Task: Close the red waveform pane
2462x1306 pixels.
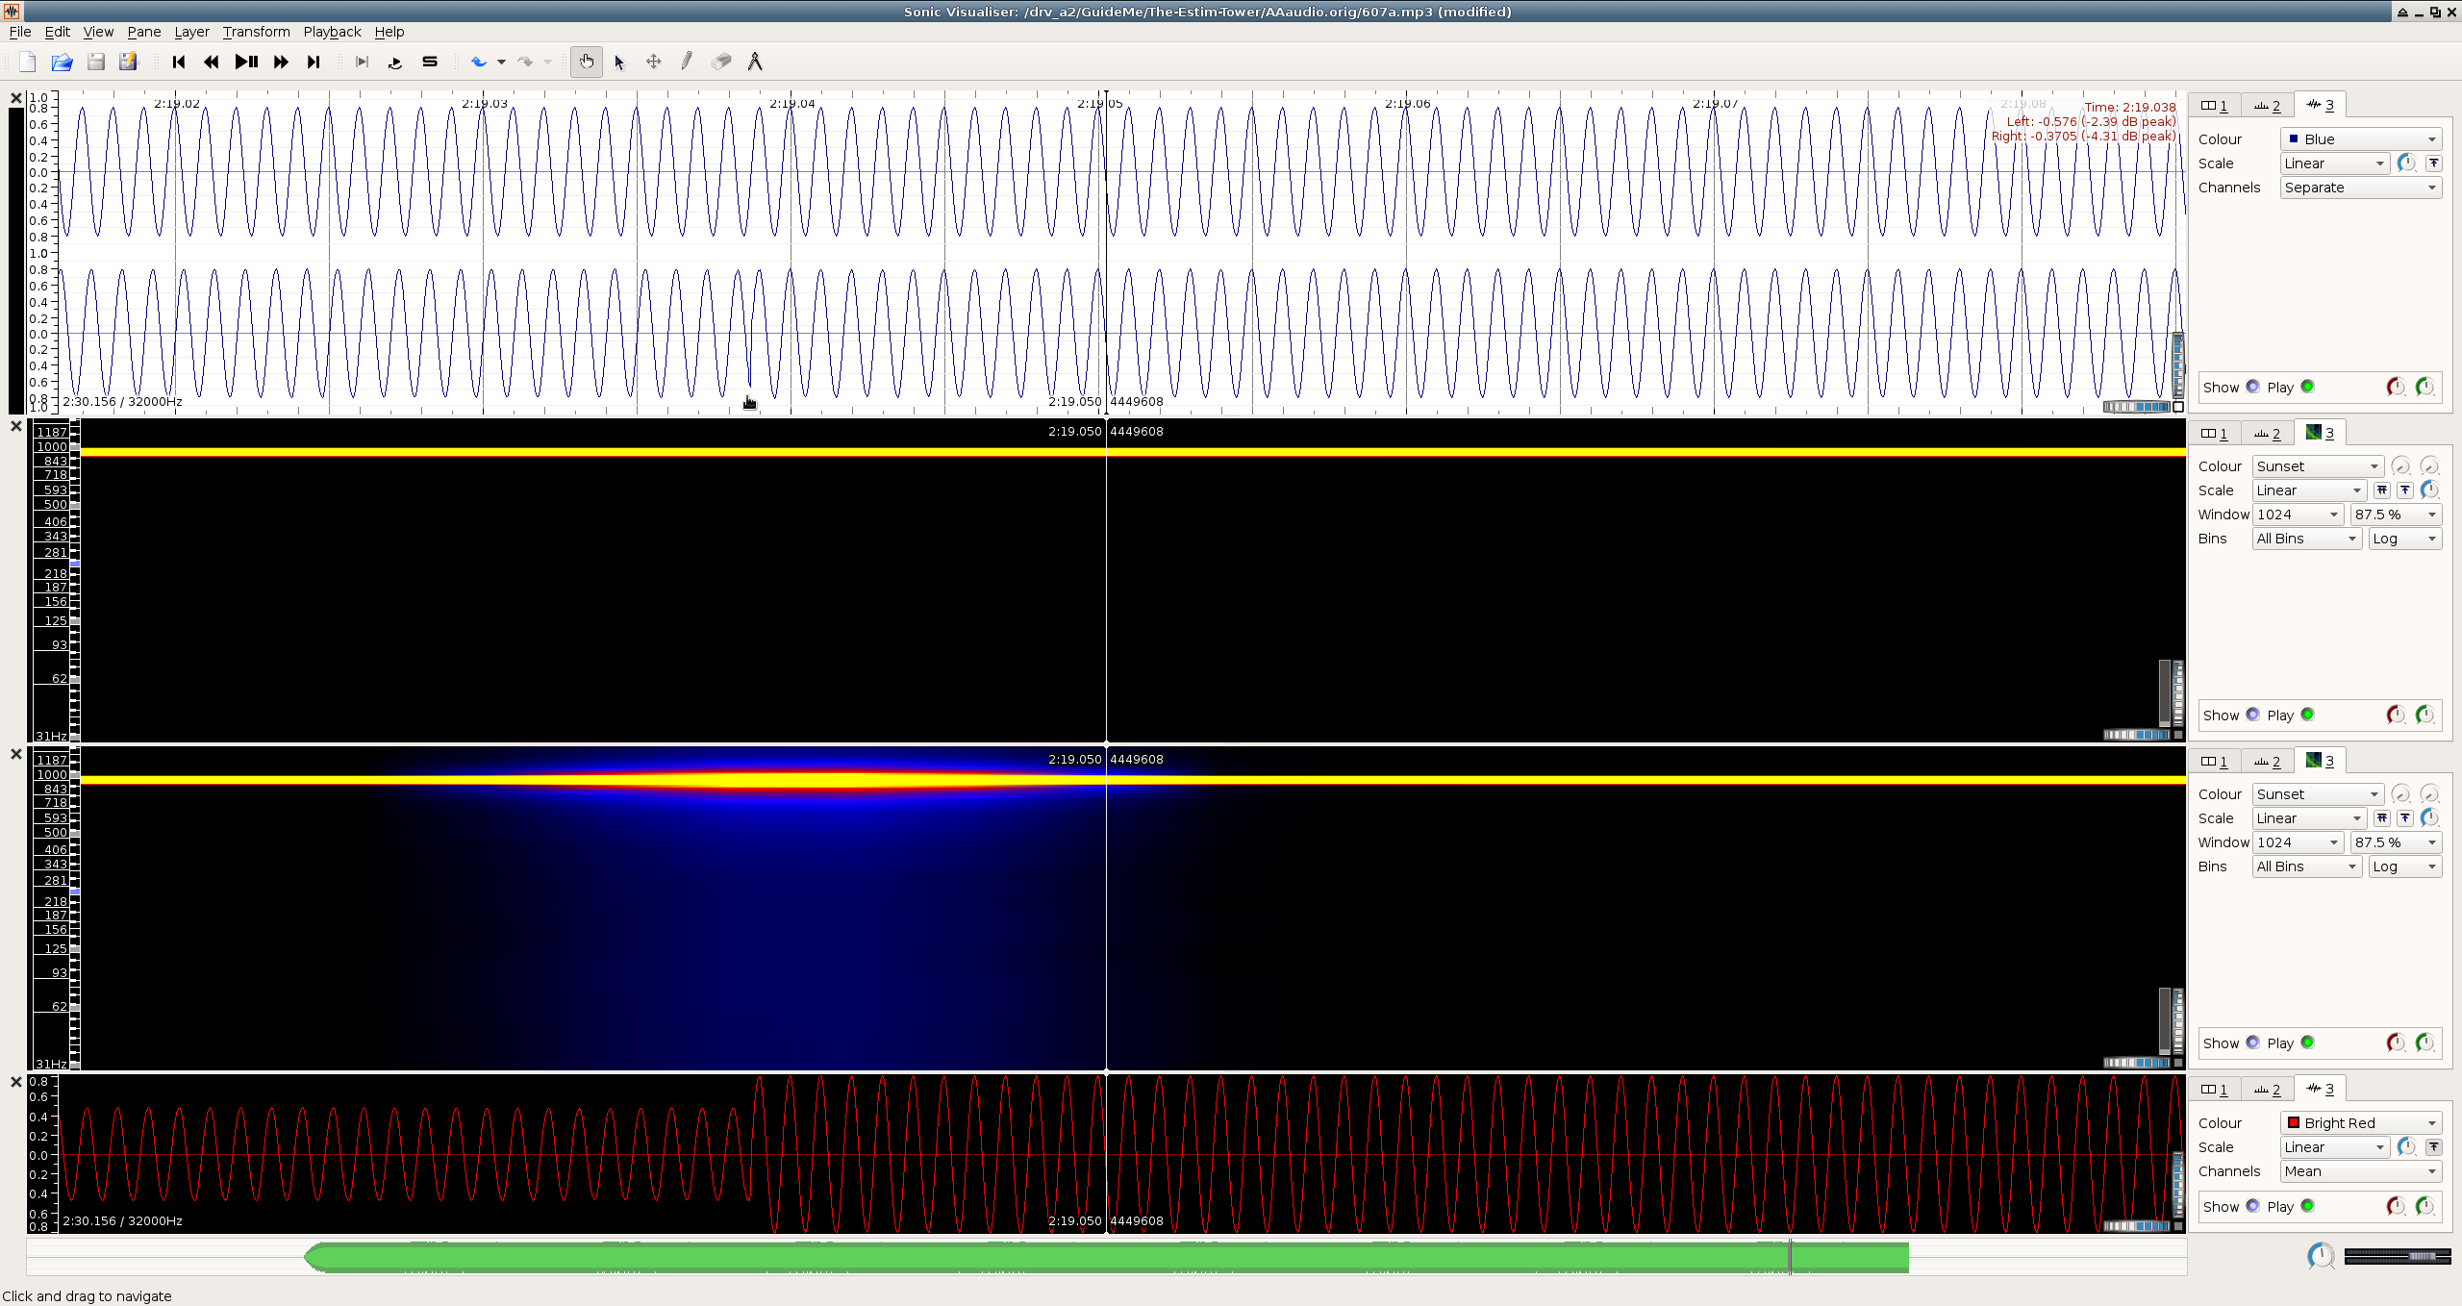Action: [x=15, y=1082]
